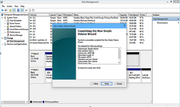Click the blue Back arrow in toolbar

[2, 10]
